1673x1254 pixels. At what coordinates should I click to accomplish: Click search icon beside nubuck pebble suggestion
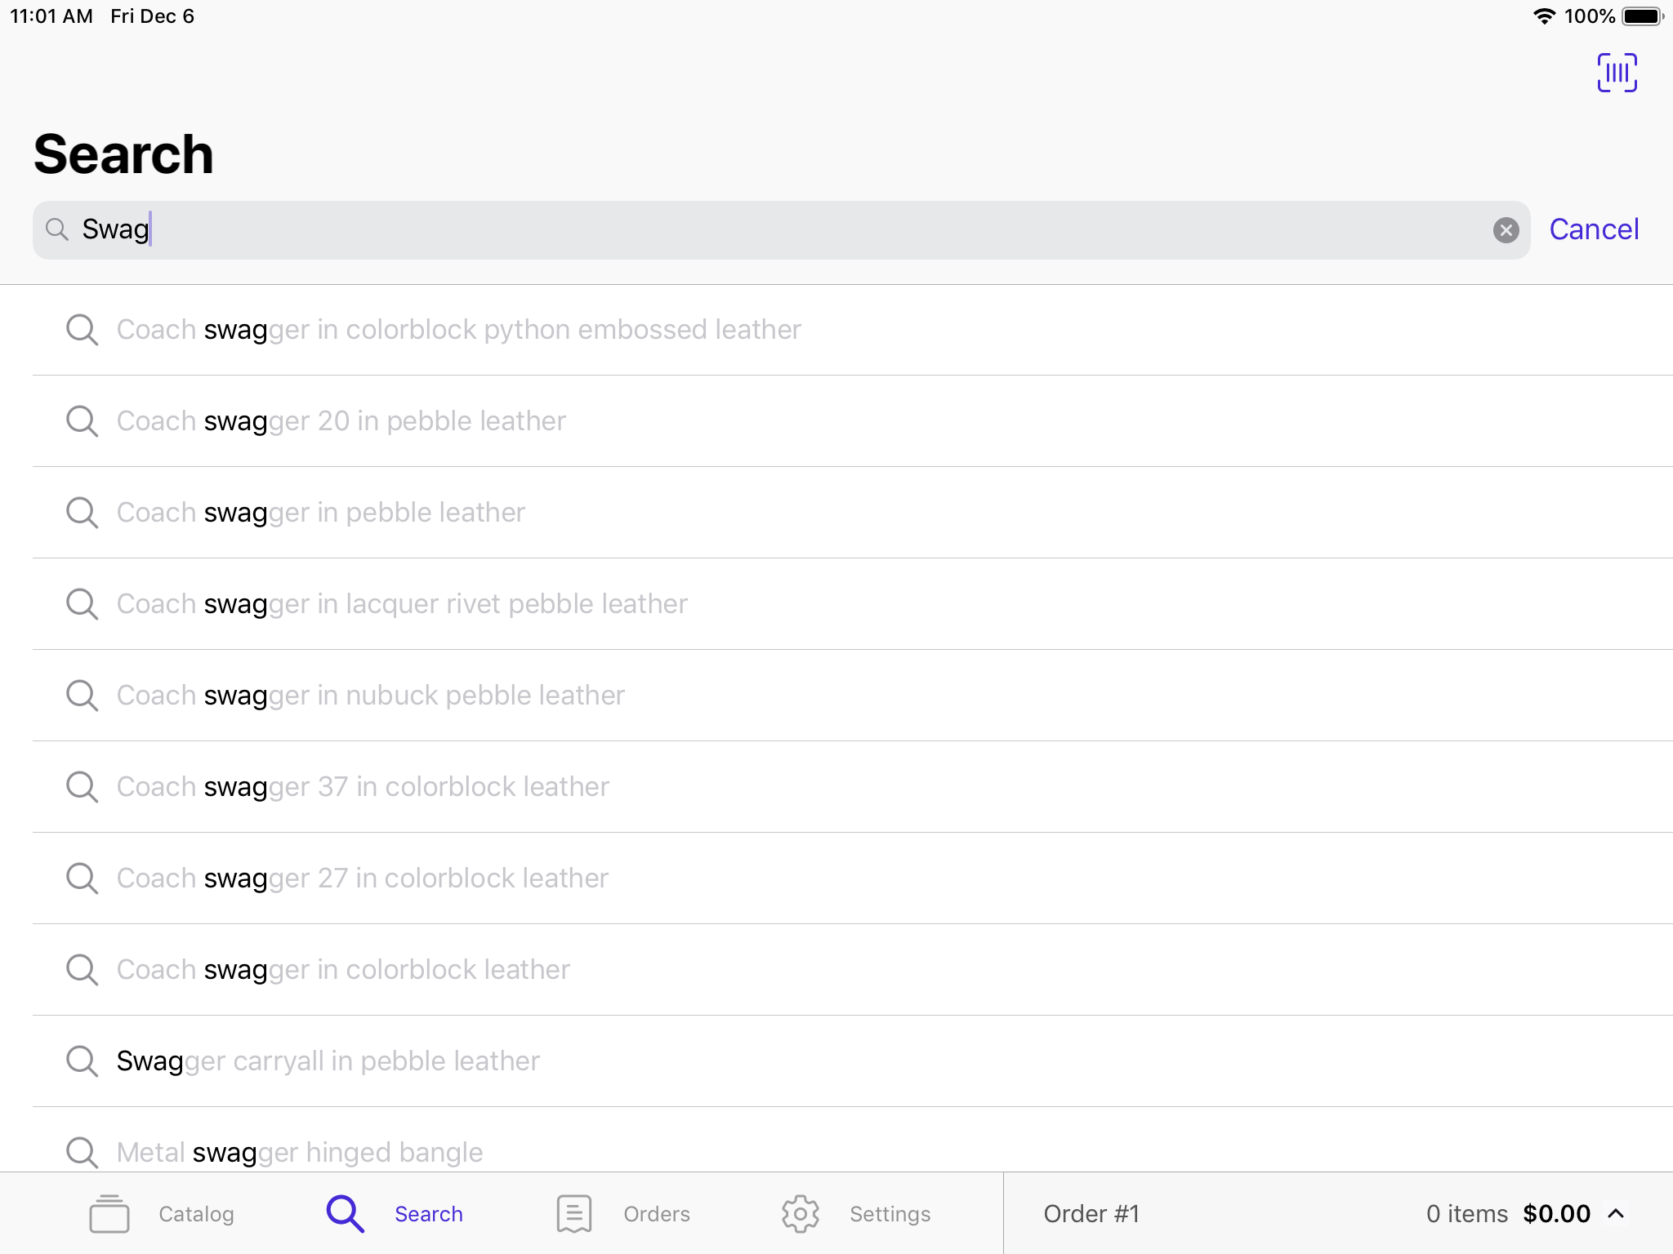[82, 696]
